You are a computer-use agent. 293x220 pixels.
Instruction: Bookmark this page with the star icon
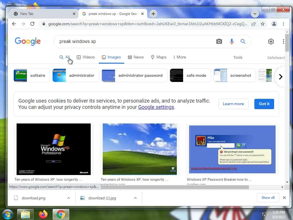263,24
